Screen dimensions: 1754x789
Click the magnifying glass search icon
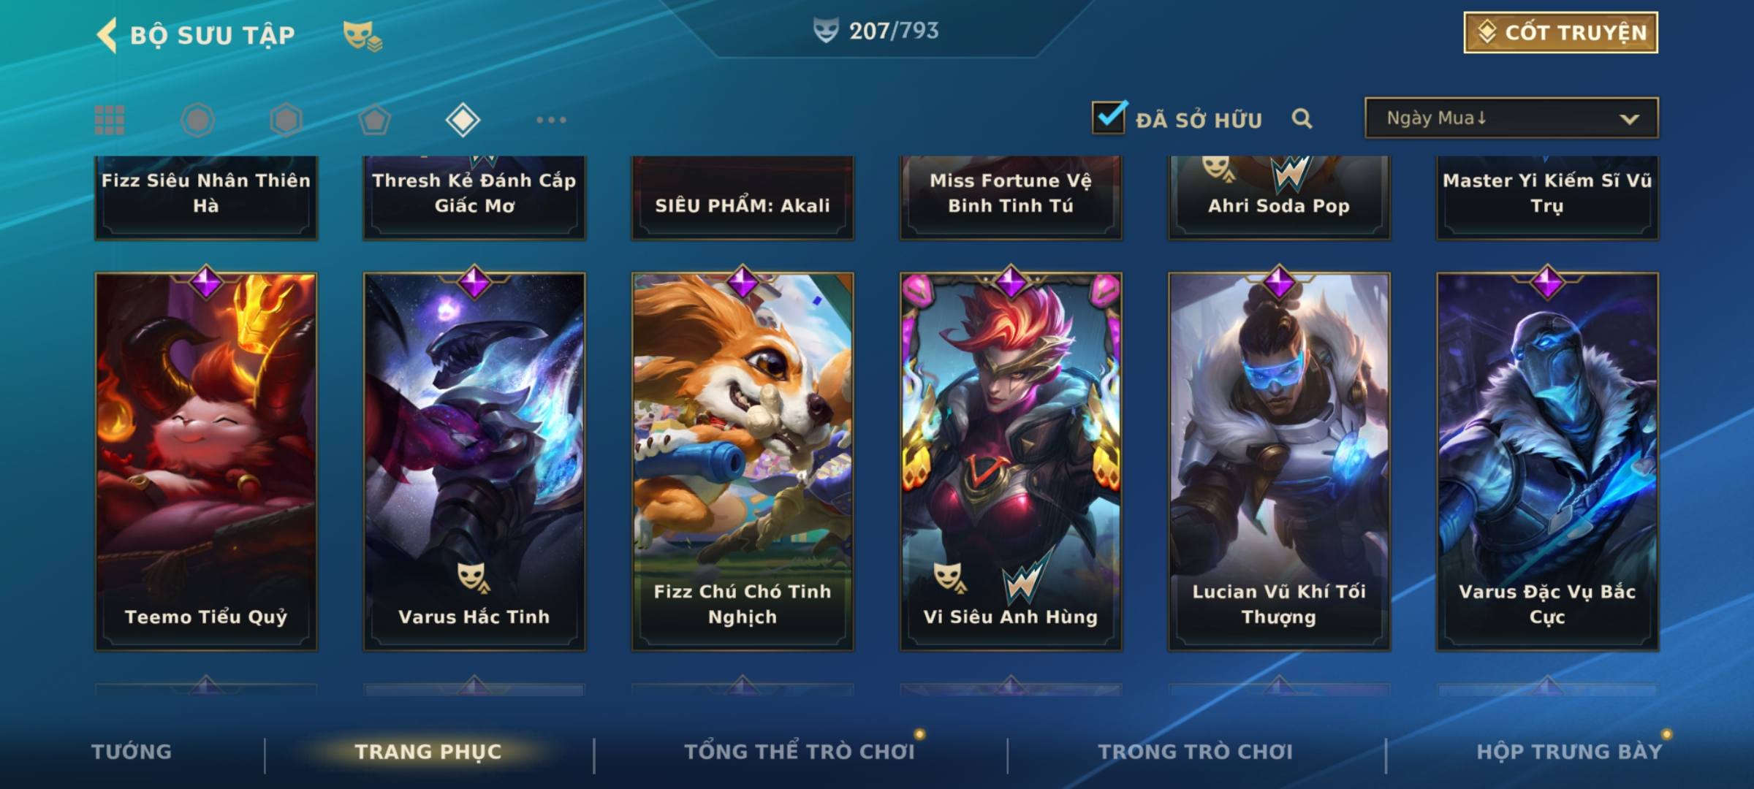(1302, 118)
